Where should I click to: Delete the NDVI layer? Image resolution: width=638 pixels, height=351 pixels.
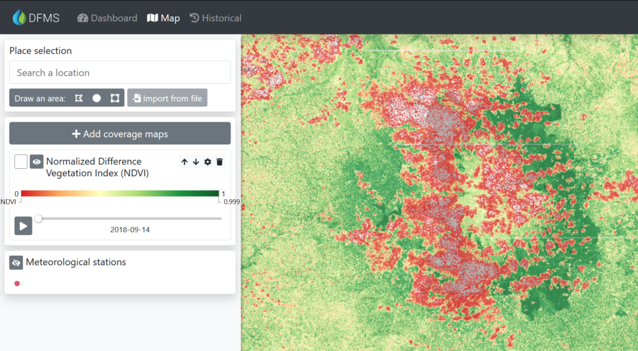pos(220,162)
